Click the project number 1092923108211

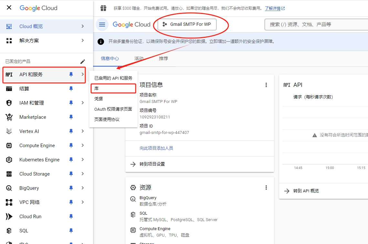pyautogui.click(x=155, y=117)
